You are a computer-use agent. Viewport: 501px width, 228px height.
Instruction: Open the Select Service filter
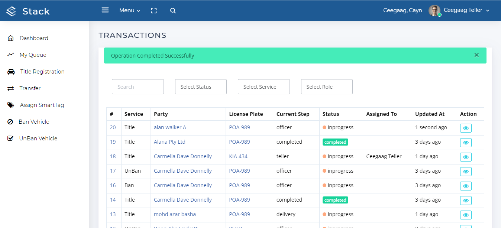[x=264, y=87]
